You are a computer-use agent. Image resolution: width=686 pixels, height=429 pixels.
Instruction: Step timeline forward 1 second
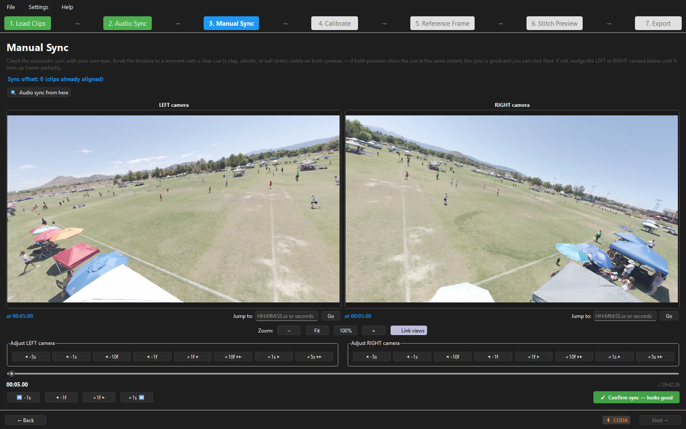(x=137, y=397)
